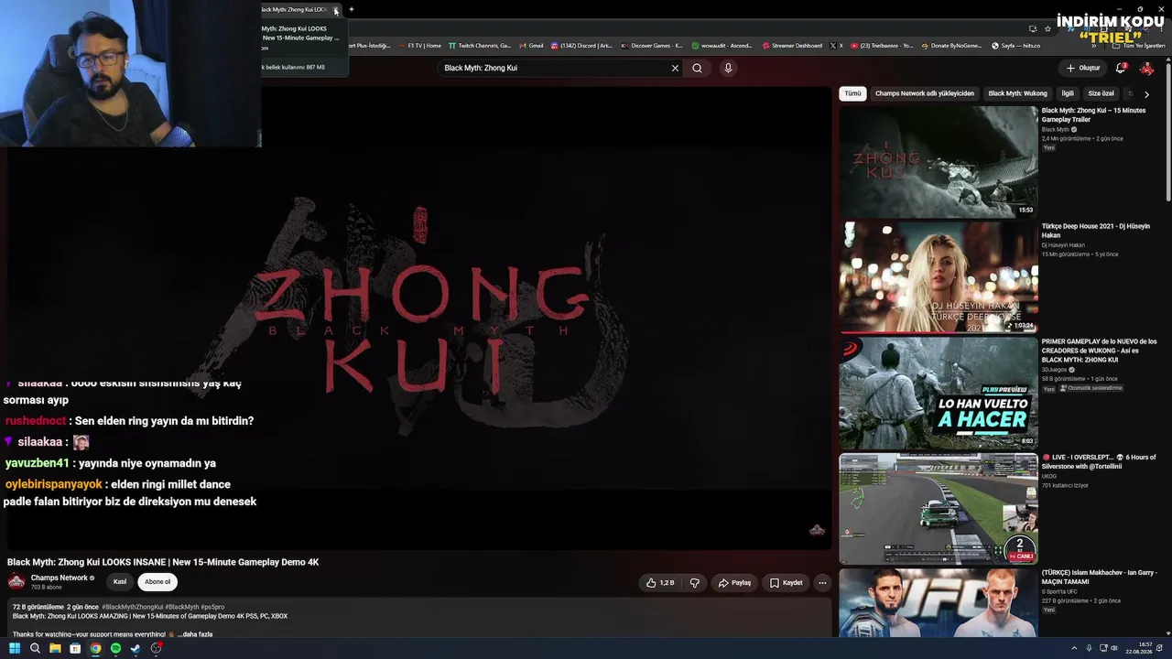This screenshot has width=1172, height=659.
Task: Click the Zhong Kui video player
Action: coord(419,318)
